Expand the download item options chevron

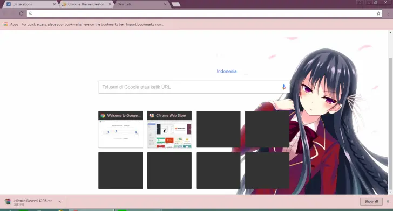59,201
